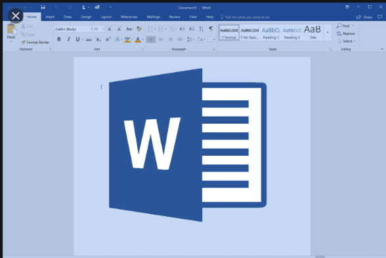
Task: Click the Bullets list icon
Action: [x=150, y=29]
